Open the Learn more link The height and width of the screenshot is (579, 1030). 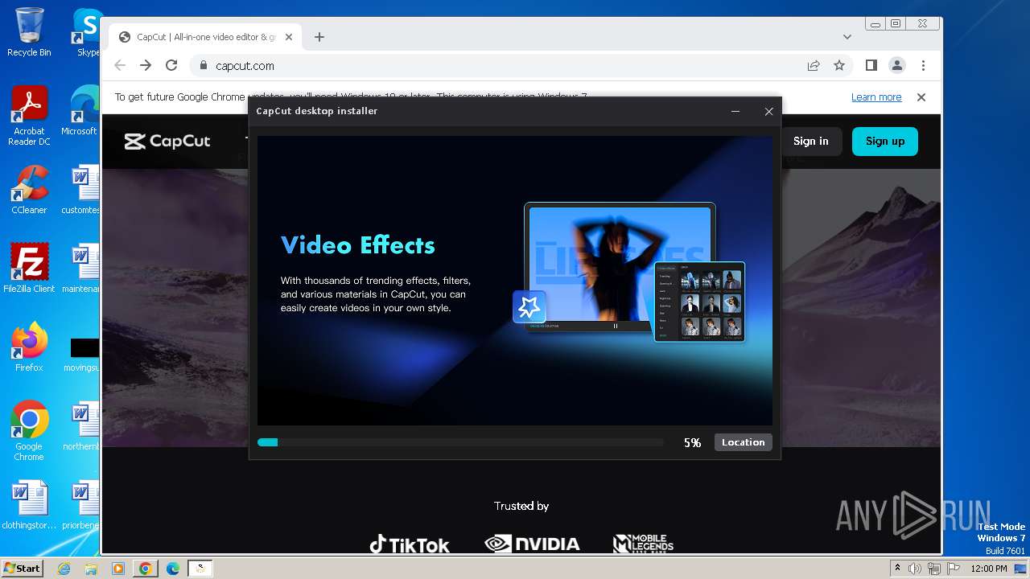pyautogui.click(x=876, y=97)
